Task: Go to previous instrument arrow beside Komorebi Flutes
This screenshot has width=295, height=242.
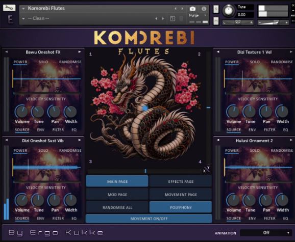Action: pos(176,9)
